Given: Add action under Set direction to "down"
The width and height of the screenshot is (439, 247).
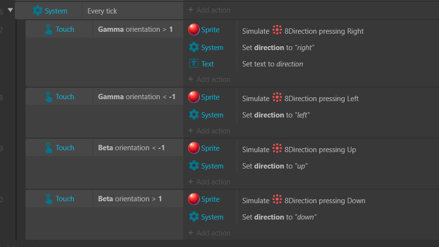Looking at the screenshot, I should point(210,233).
